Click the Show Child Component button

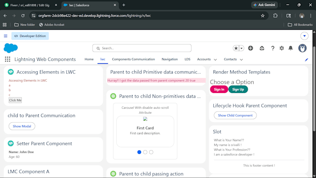point(235,115)
